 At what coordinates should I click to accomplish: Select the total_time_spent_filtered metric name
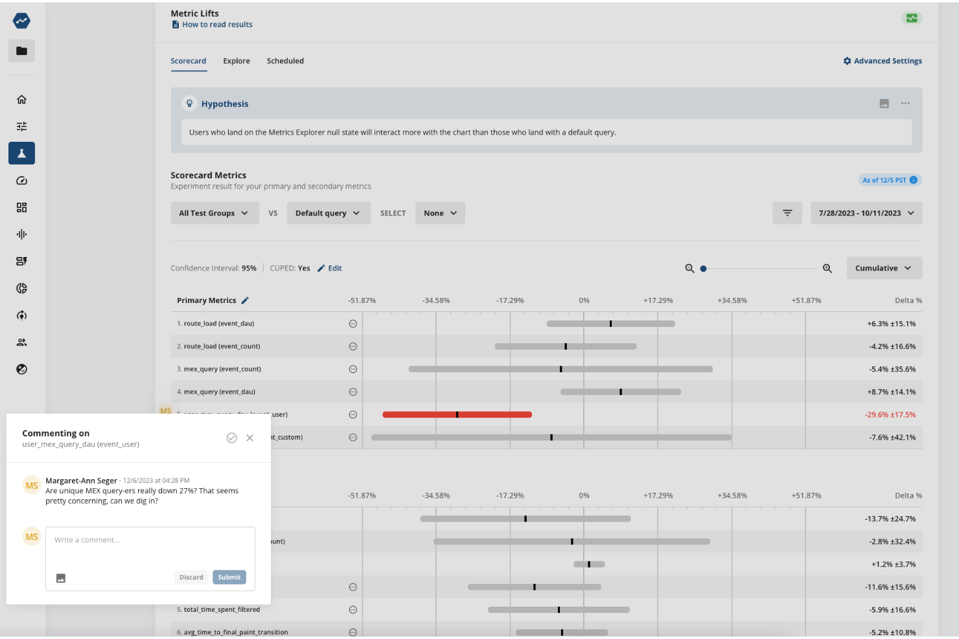pyautogui.click(x=222, y=610)
